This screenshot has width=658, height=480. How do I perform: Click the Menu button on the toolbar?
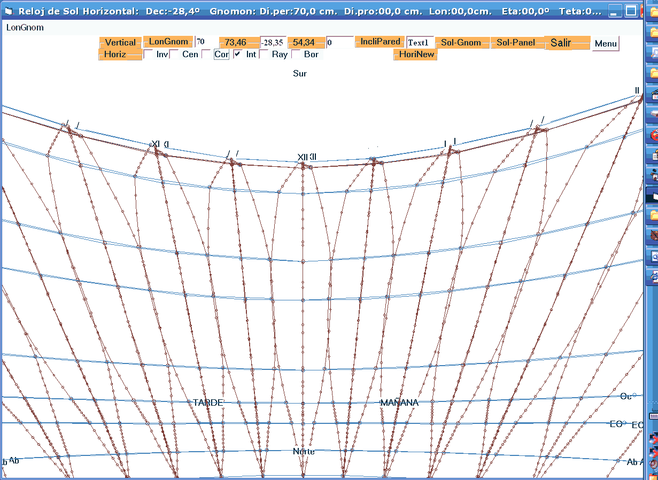point(606,43)
